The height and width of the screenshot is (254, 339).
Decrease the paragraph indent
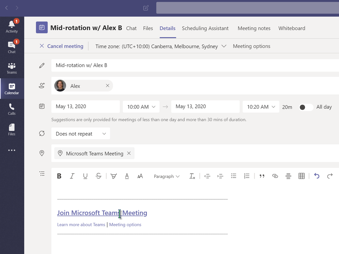[207, 176]
